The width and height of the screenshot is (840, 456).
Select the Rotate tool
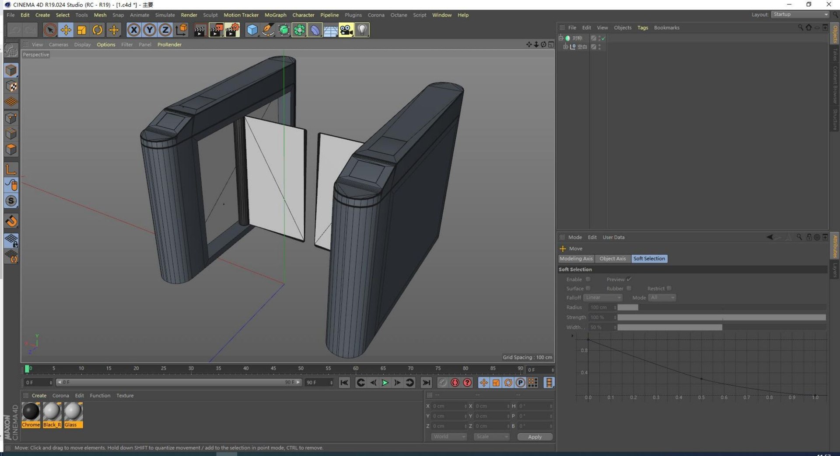click(98, 30)
